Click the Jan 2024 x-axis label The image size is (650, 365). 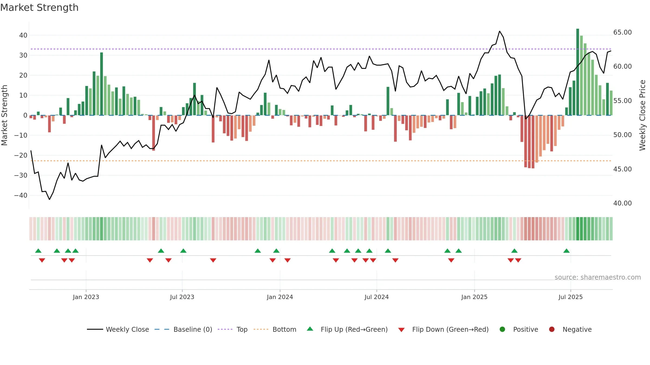[280, 297]
